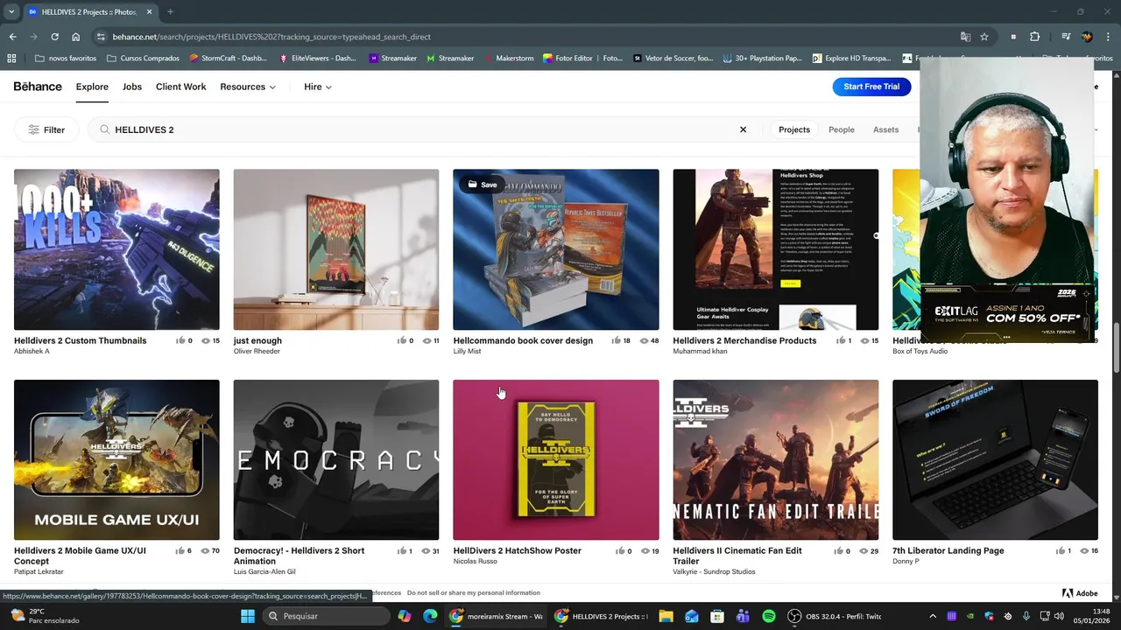Click the Start Free Trial button
The height and width of the screenshot is (630, 1121).
pyautogui.click(x=871, y=87)
